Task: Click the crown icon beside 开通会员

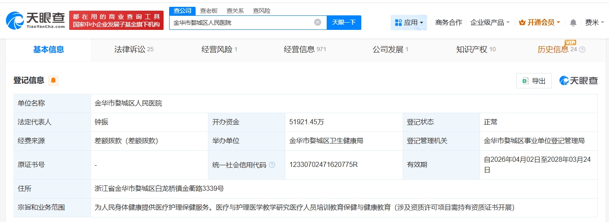Action: click(522, 23)
